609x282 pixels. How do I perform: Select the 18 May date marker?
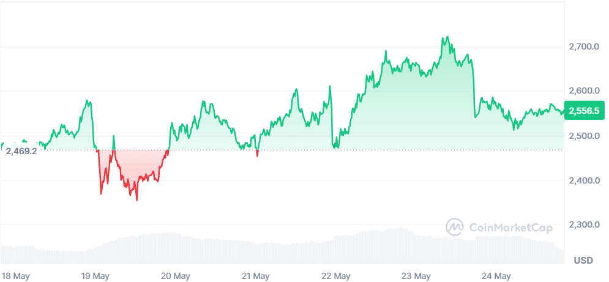point(15,275)
